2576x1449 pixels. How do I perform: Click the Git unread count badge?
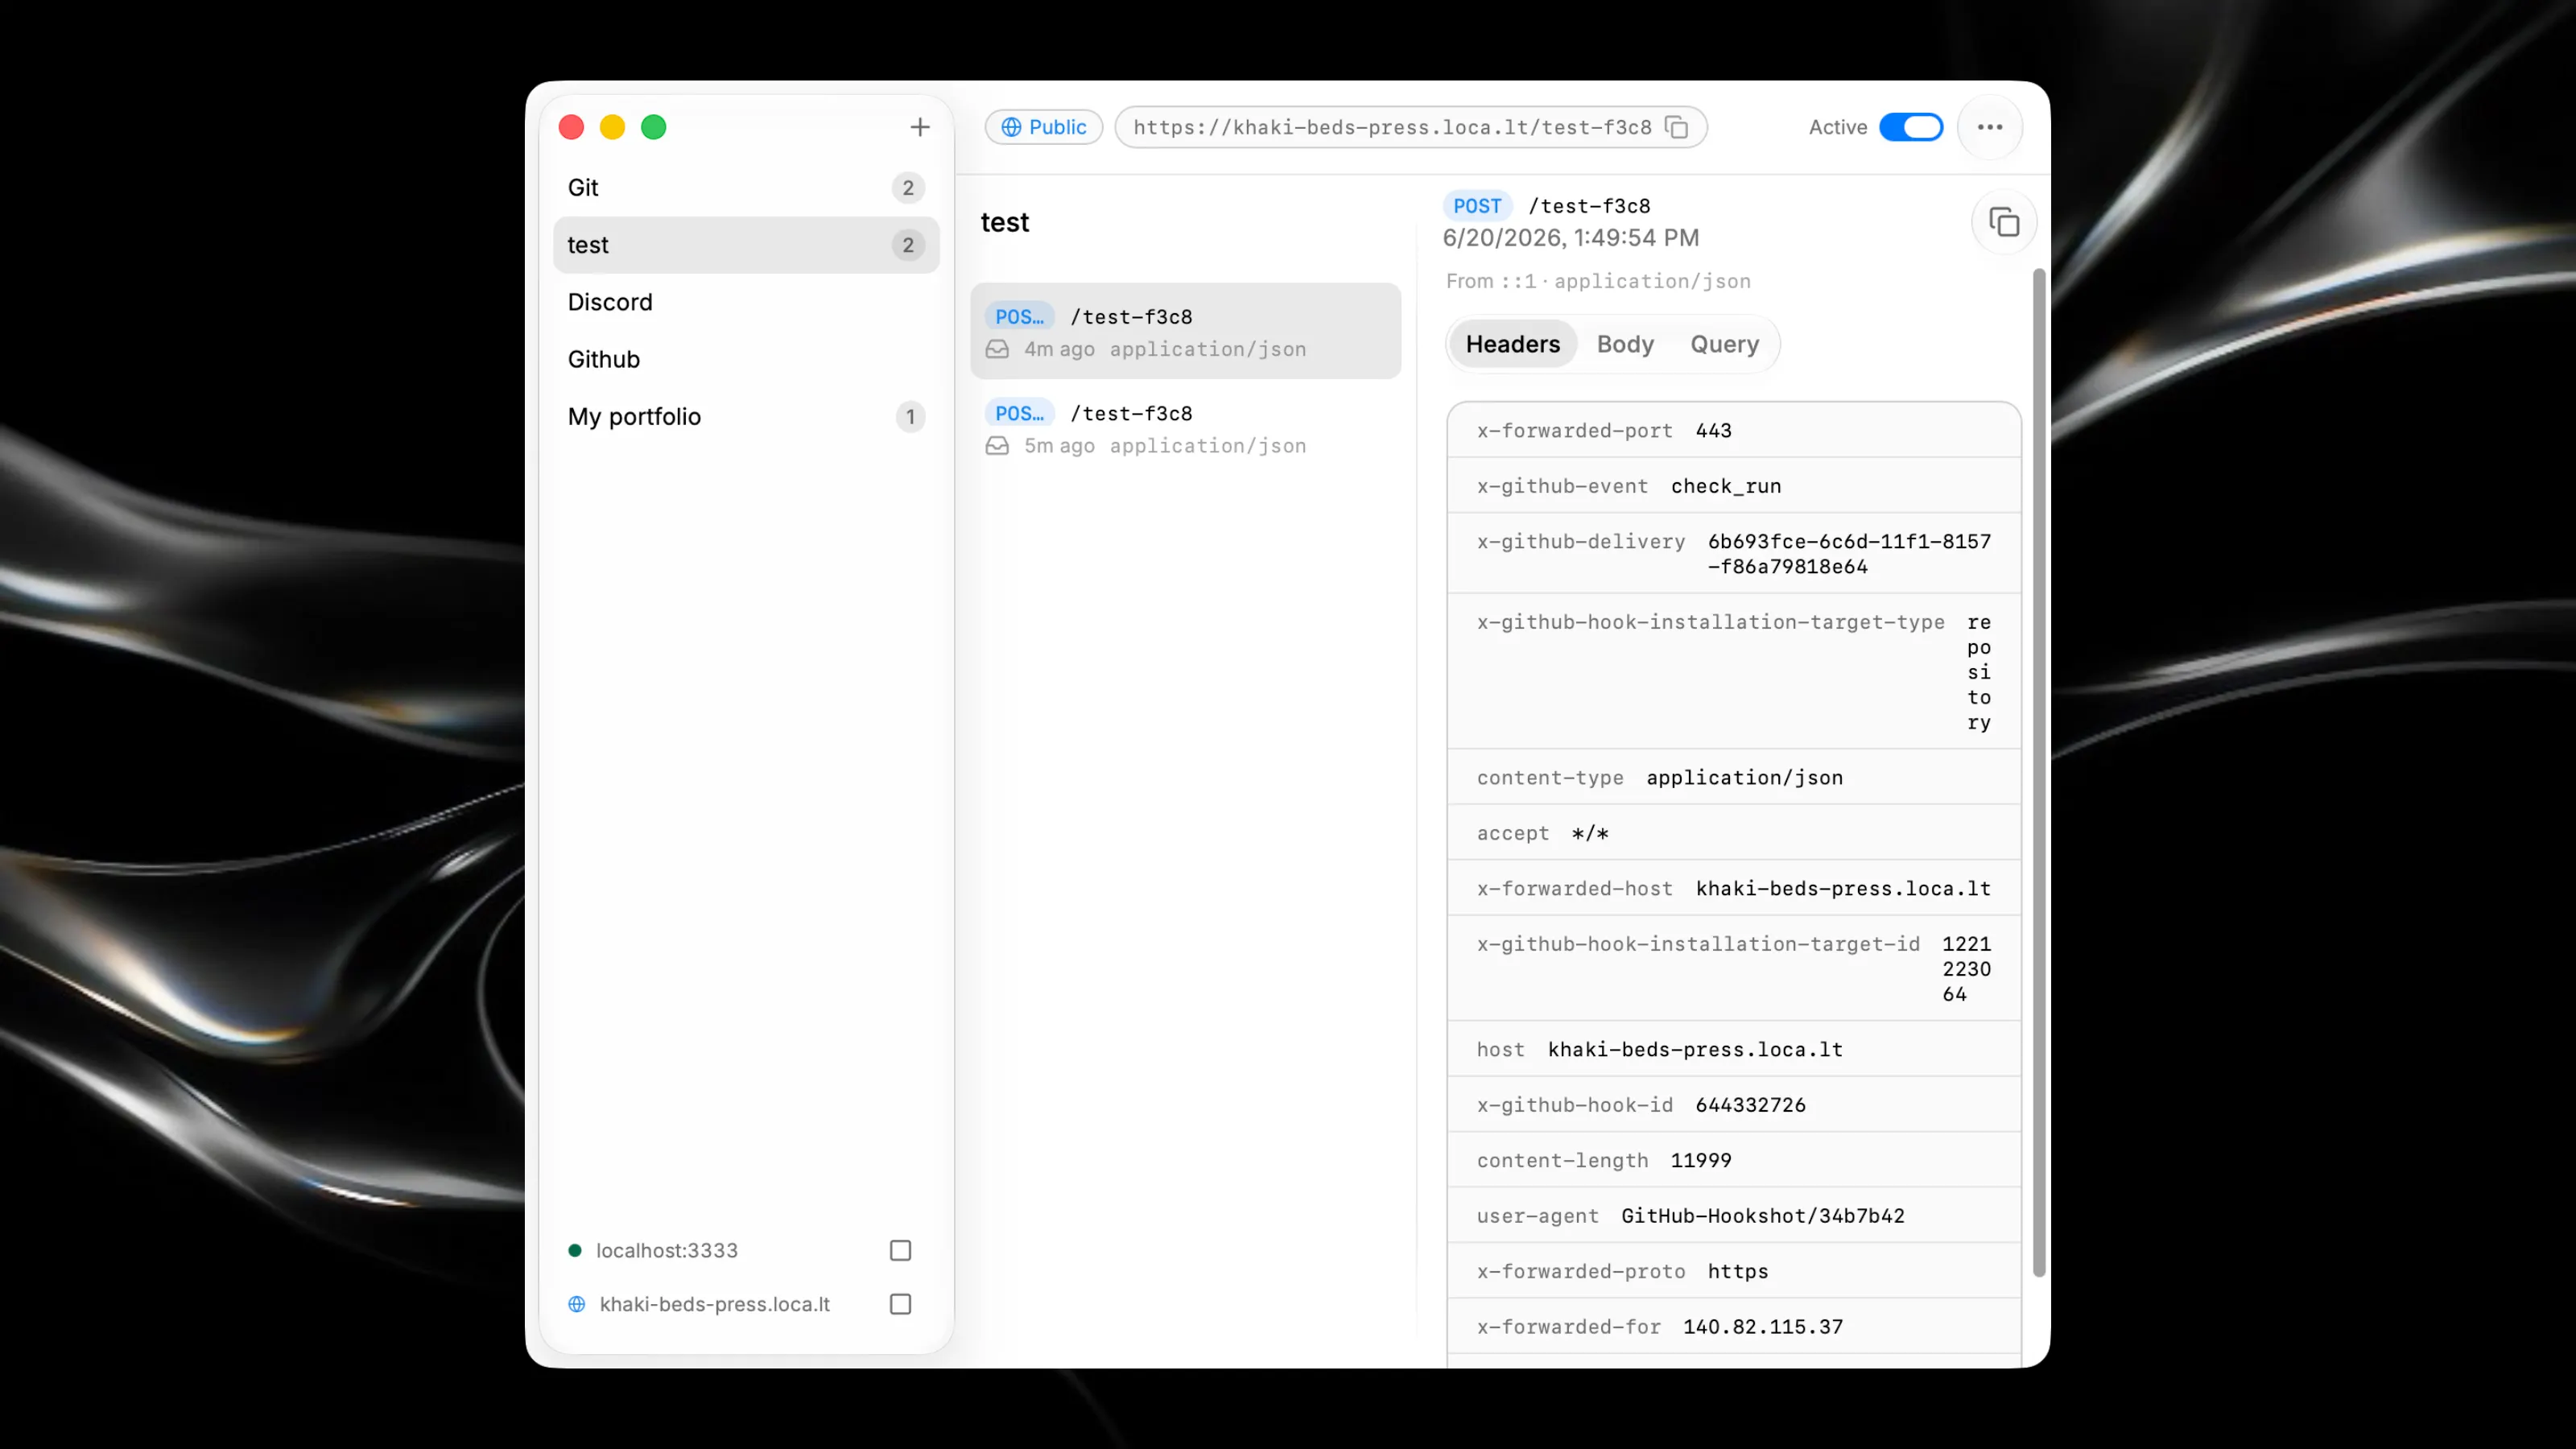point(907,188)
